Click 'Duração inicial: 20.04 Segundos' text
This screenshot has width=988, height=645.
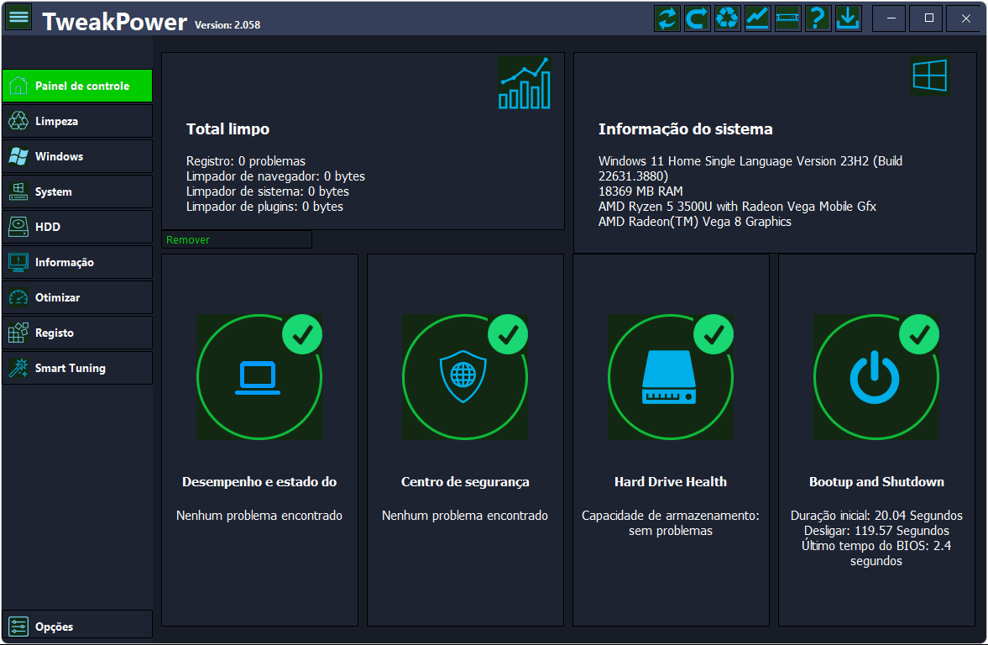876,516
